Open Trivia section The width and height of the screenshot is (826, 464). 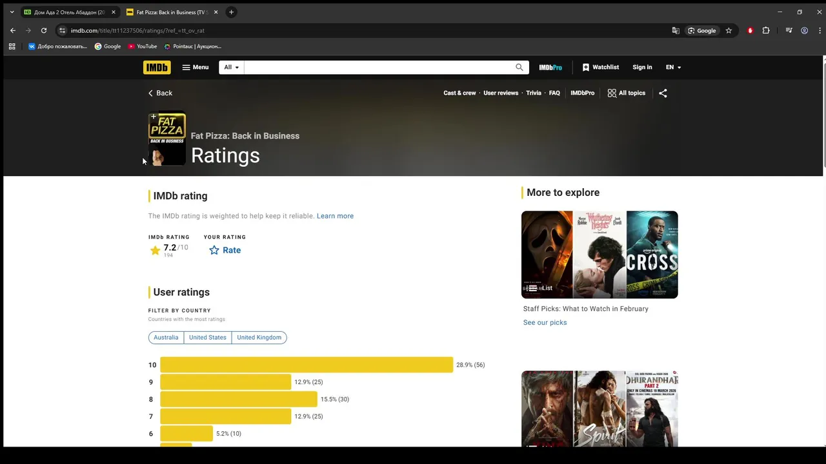click(x=534, y=93)
